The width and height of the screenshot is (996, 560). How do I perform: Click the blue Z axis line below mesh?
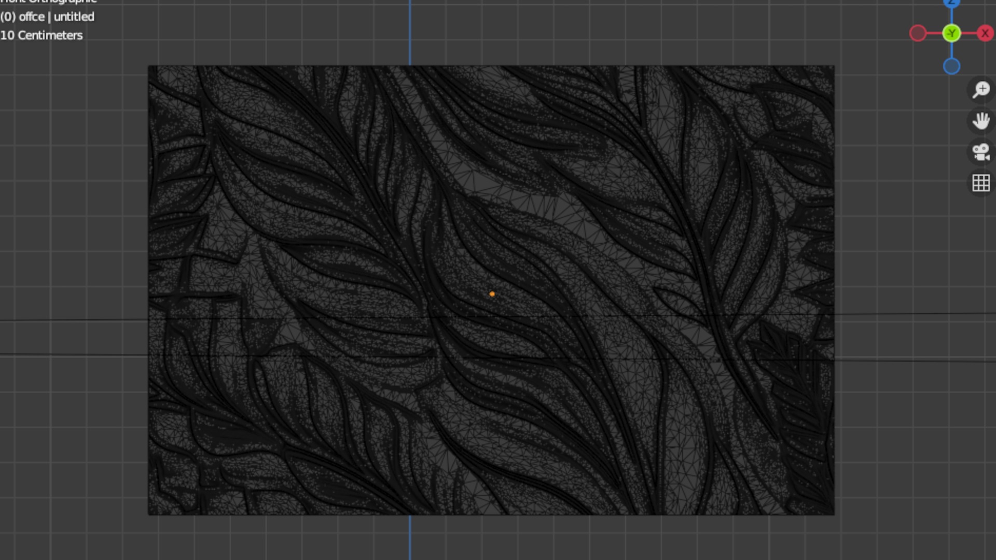(x=410, y=537)
